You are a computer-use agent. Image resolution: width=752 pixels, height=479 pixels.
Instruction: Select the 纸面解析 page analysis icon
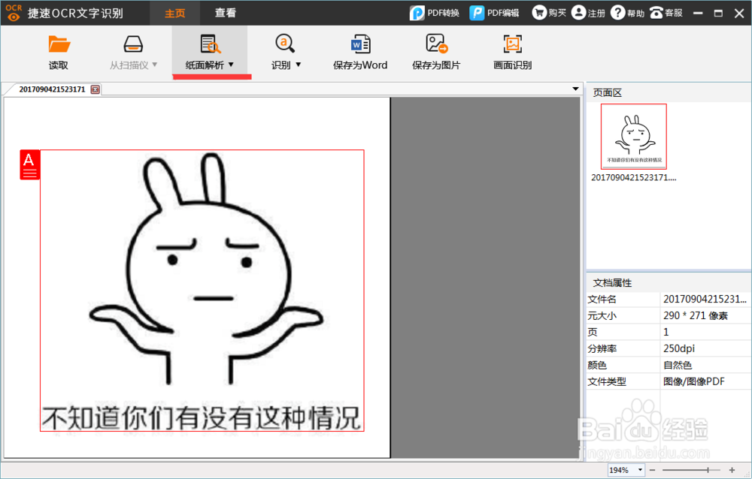pos(210,44)
